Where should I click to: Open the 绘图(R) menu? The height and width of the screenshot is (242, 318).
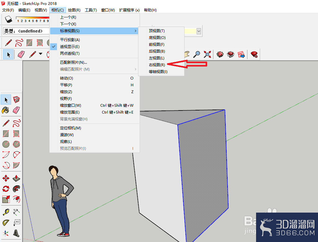point(74,10)
